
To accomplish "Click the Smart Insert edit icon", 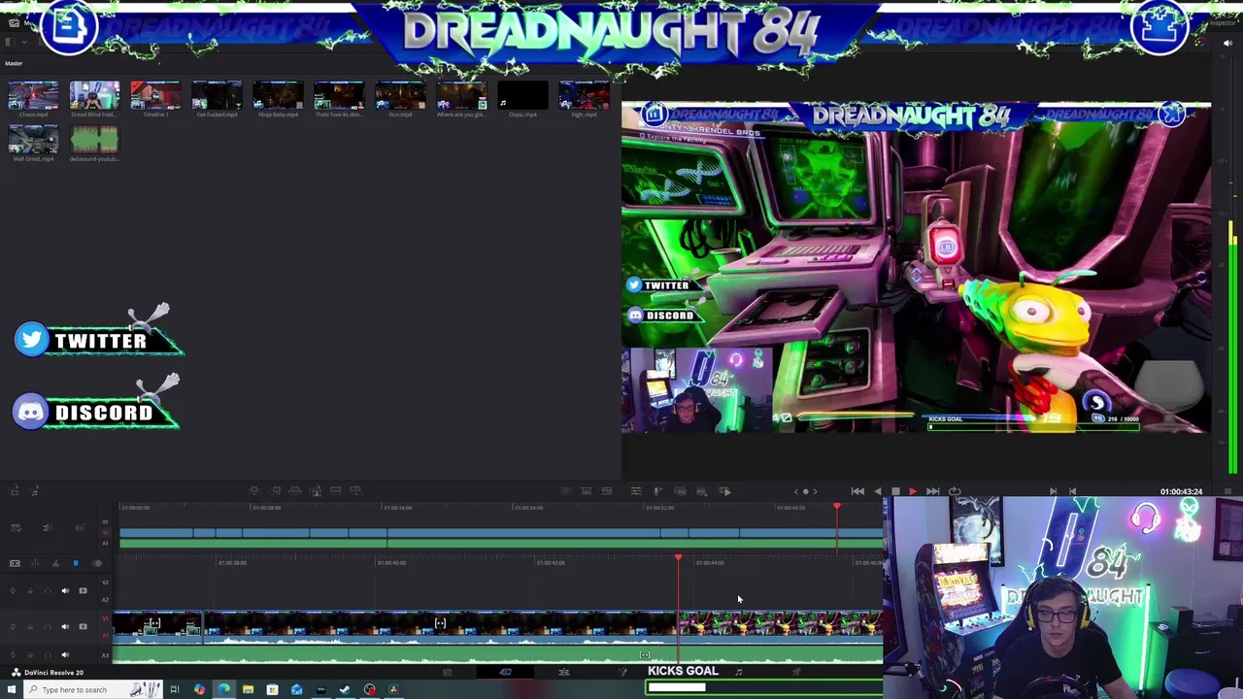I will click(254, 491).
